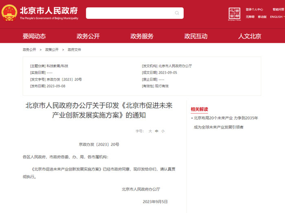This screenshot has height=213, width=285.
Task: Open the 政民互动 nav menu
Action: [x=196, y=36]
